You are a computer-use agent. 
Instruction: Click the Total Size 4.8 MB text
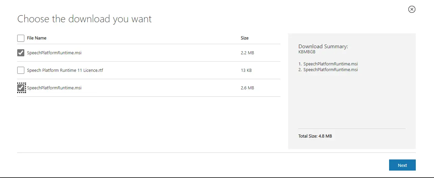[x=315, y=136]
